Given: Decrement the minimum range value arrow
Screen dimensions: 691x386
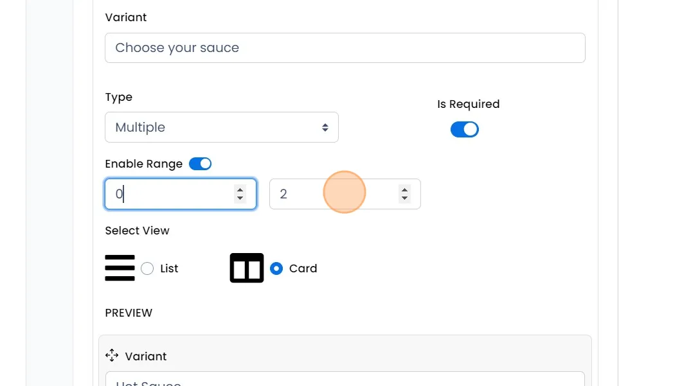Looking at the screenshot, I should click(240, 198).
